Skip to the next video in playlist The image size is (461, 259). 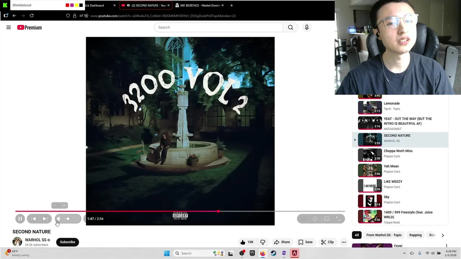click(x=45, y=219)
